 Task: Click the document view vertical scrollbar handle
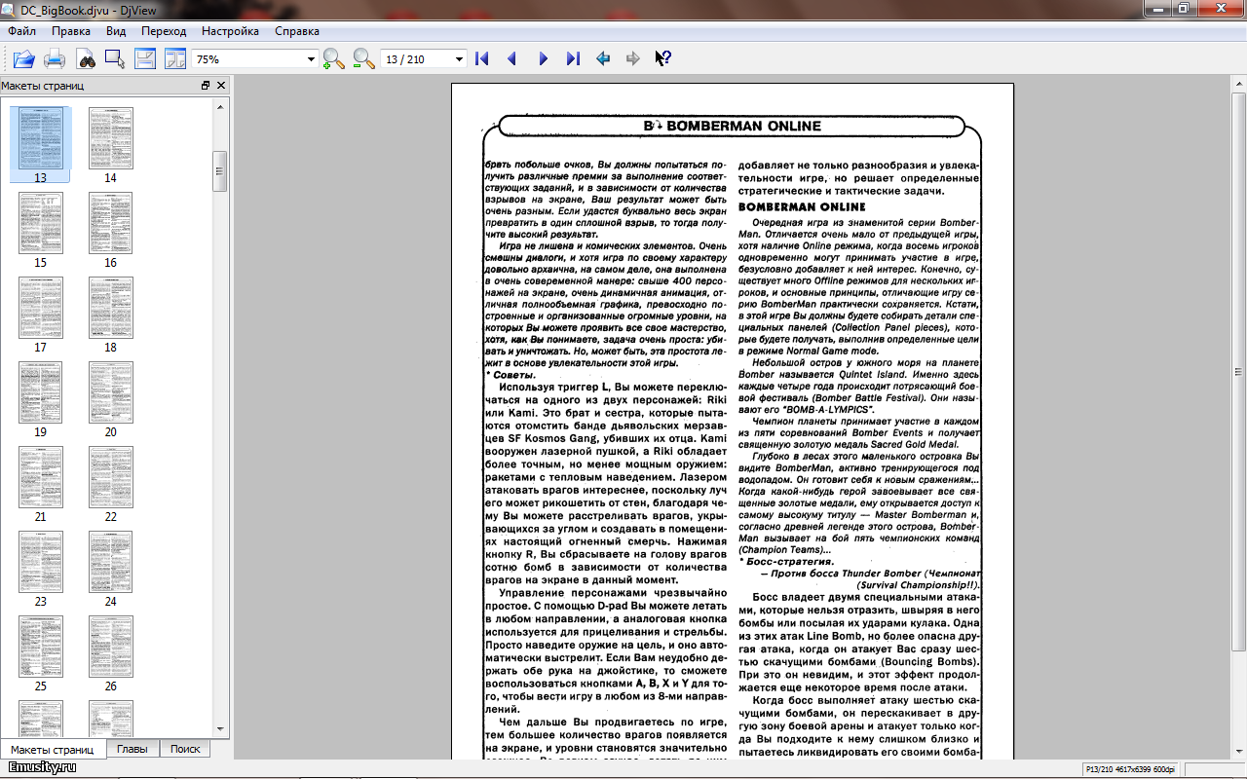click(1238, 373)
